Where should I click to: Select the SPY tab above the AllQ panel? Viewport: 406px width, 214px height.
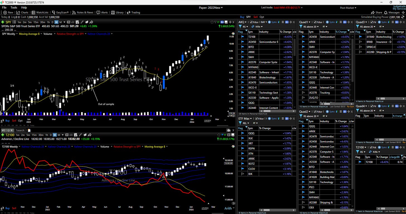coord(248,17)
